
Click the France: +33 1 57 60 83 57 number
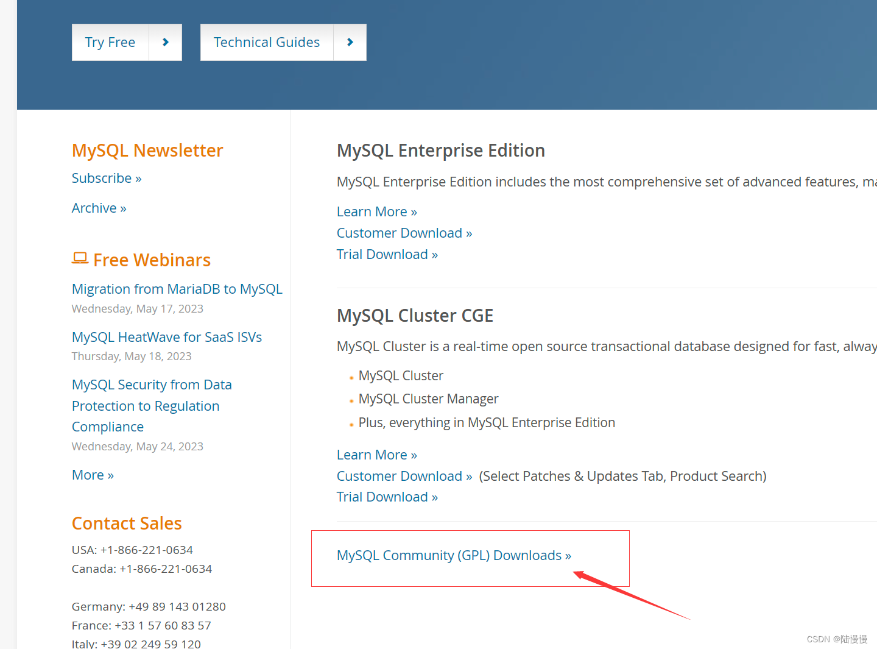(x=141, y=625)
